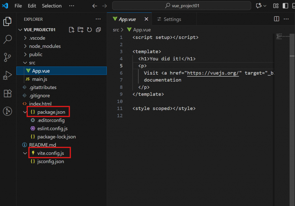The width and height of the screenshot is (295, 206).
Task: Click the EXPLORER panel title
Action: [x=33, y=19]
